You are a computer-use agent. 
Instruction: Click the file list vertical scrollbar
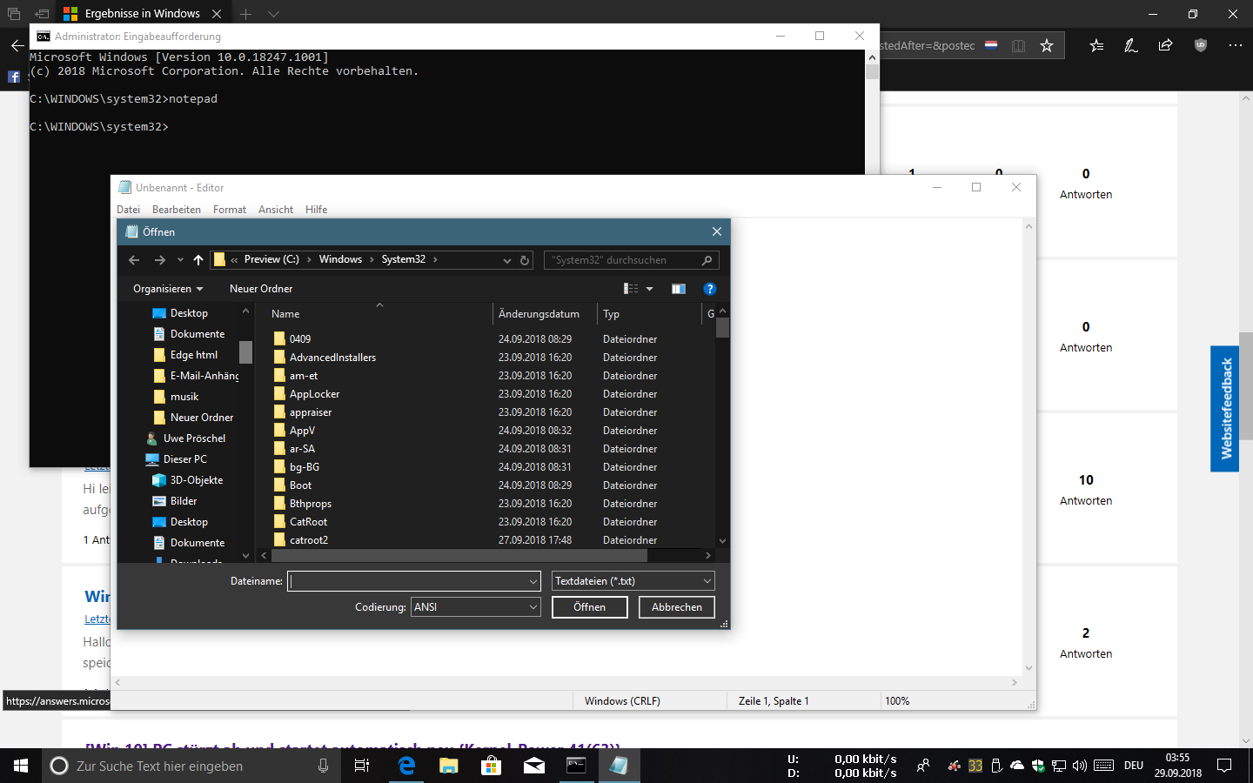click(722, 426)
